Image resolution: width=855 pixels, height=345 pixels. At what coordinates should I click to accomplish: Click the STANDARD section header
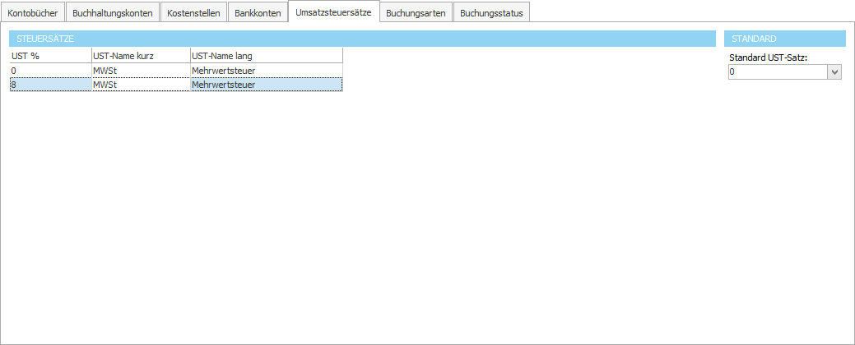(x=785, y=39)
